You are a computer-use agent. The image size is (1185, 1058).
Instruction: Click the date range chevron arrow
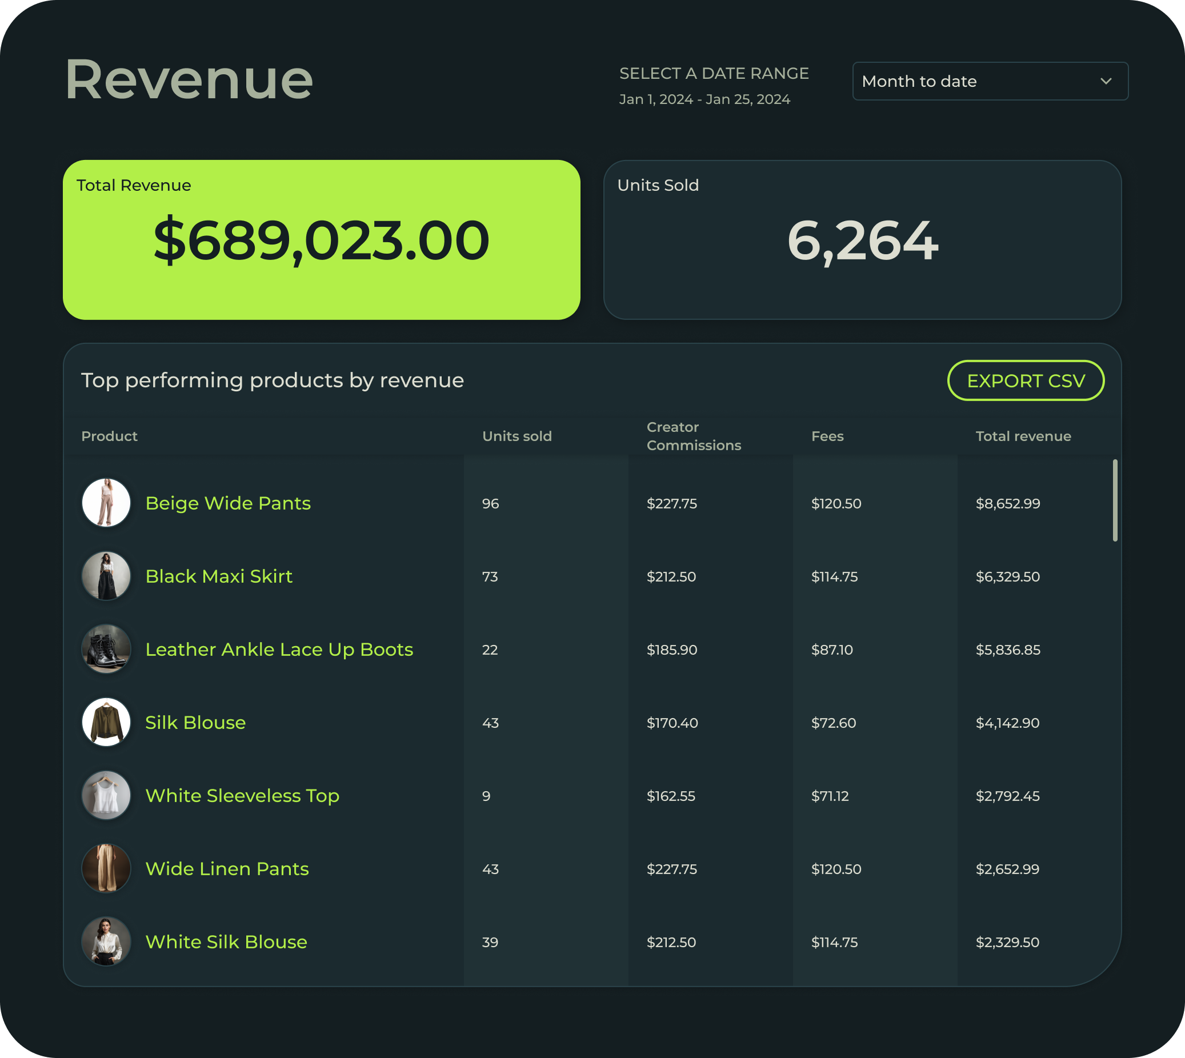point(1106,81)
